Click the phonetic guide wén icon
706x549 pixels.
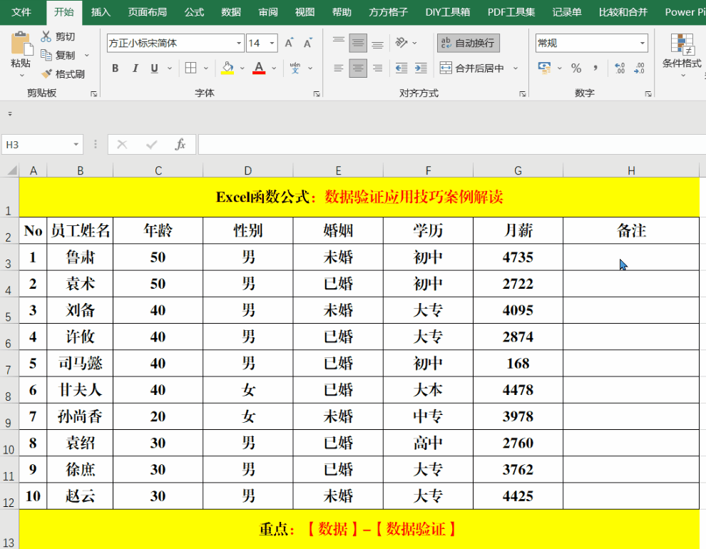[295, 68]
